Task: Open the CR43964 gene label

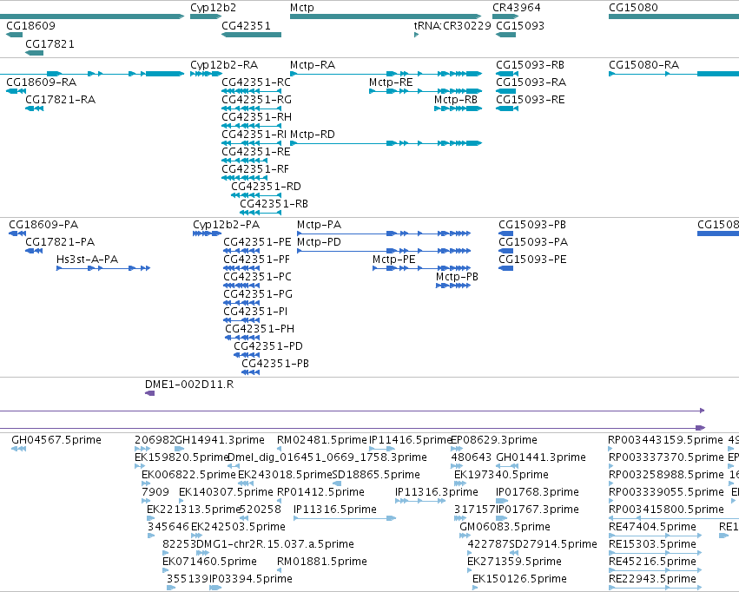Action: click(516, 8)
